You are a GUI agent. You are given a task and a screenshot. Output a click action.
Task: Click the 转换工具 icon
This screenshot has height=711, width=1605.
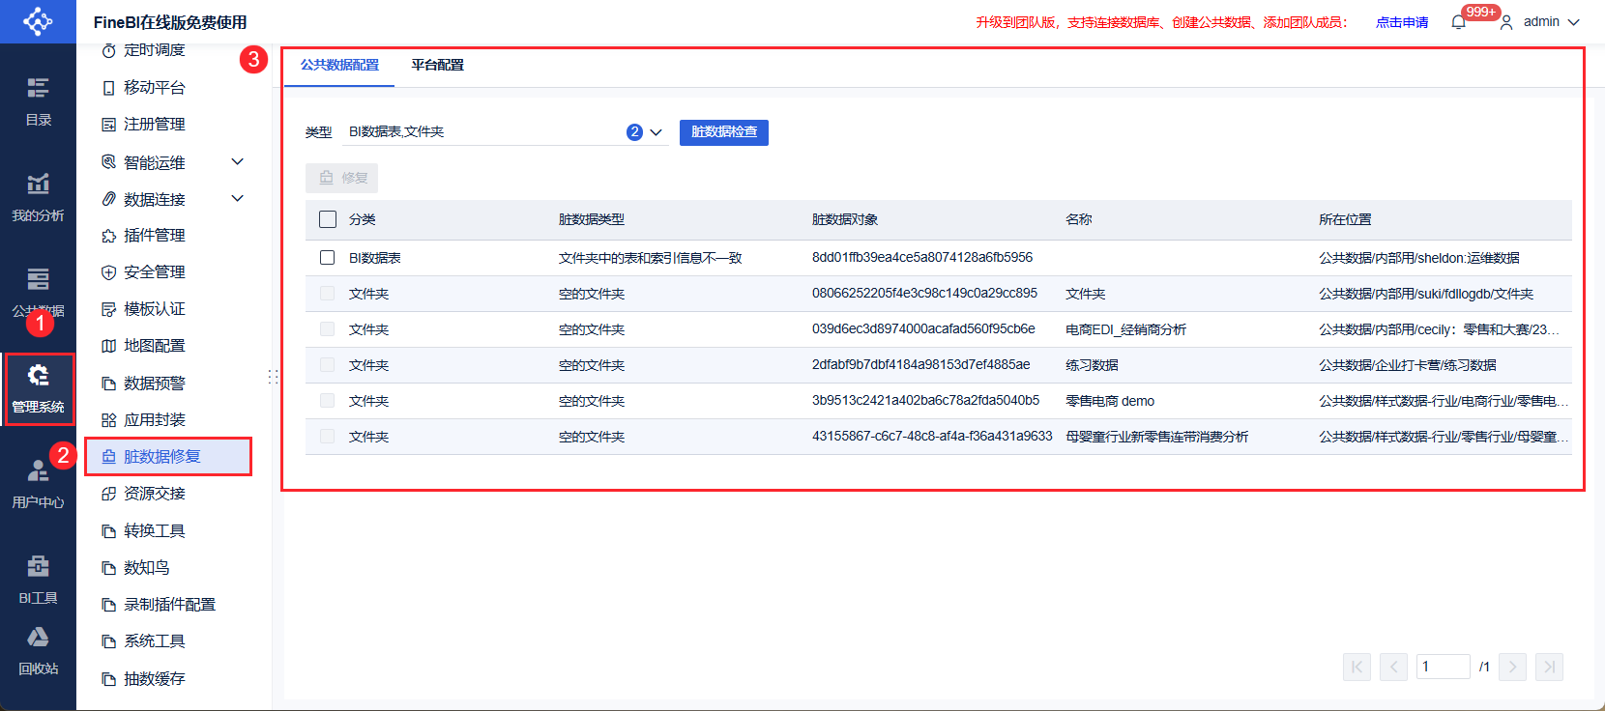pyautogui.click(x=109, y=531)
